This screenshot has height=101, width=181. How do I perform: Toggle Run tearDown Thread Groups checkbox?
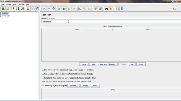click(x=43, y=74)
